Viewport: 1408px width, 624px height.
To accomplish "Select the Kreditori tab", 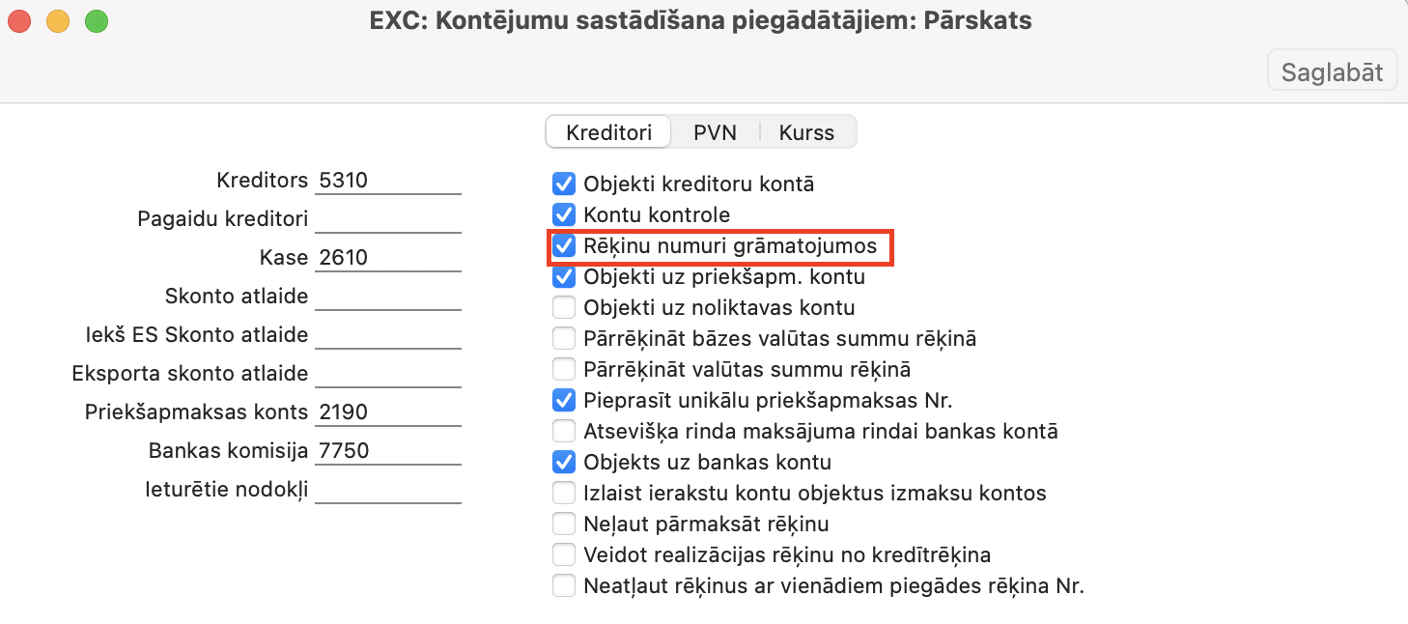I will [x=608, y=132].
